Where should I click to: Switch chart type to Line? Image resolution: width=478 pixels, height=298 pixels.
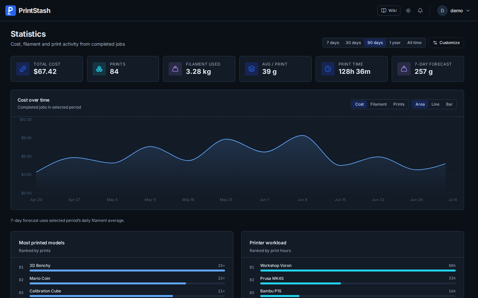pyautogui.click(x=436, y=104)
